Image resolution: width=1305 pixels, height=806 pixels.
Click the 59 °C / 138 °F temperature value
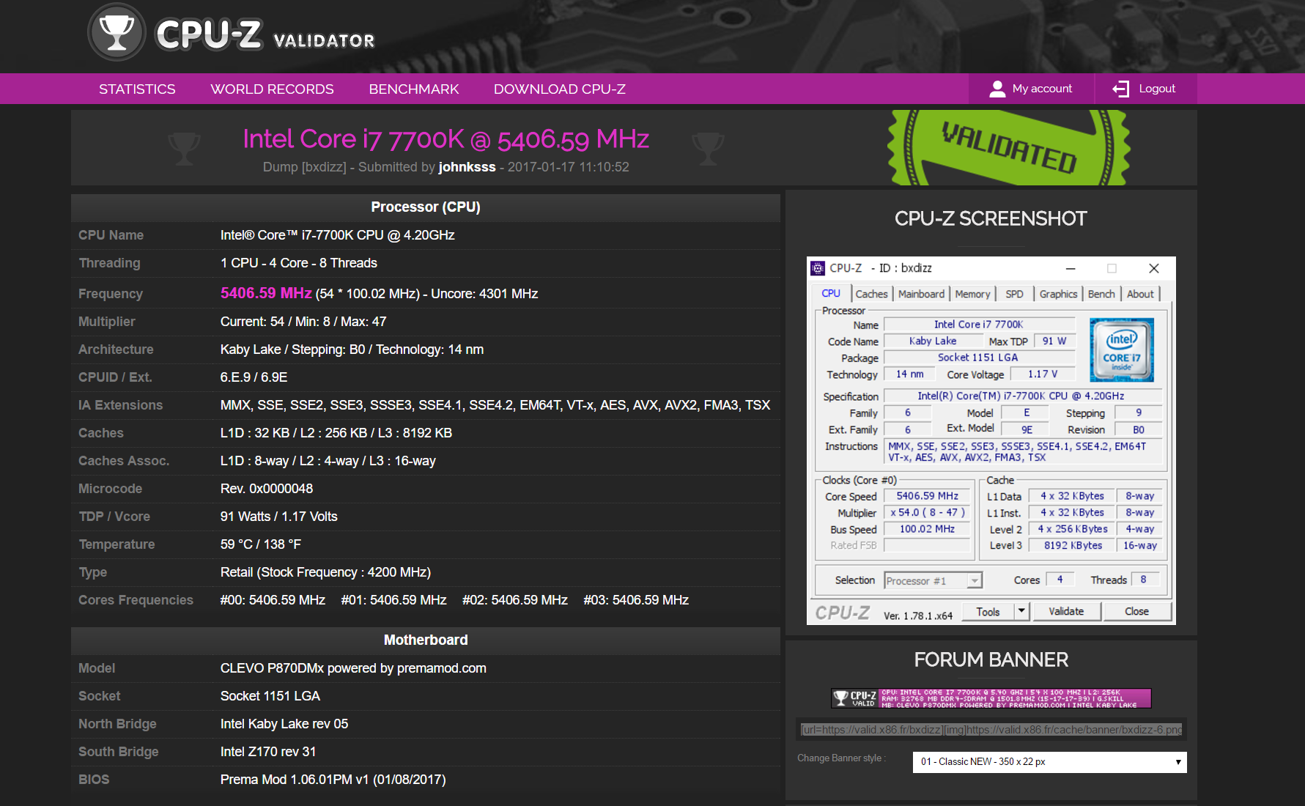click(261, 544)
